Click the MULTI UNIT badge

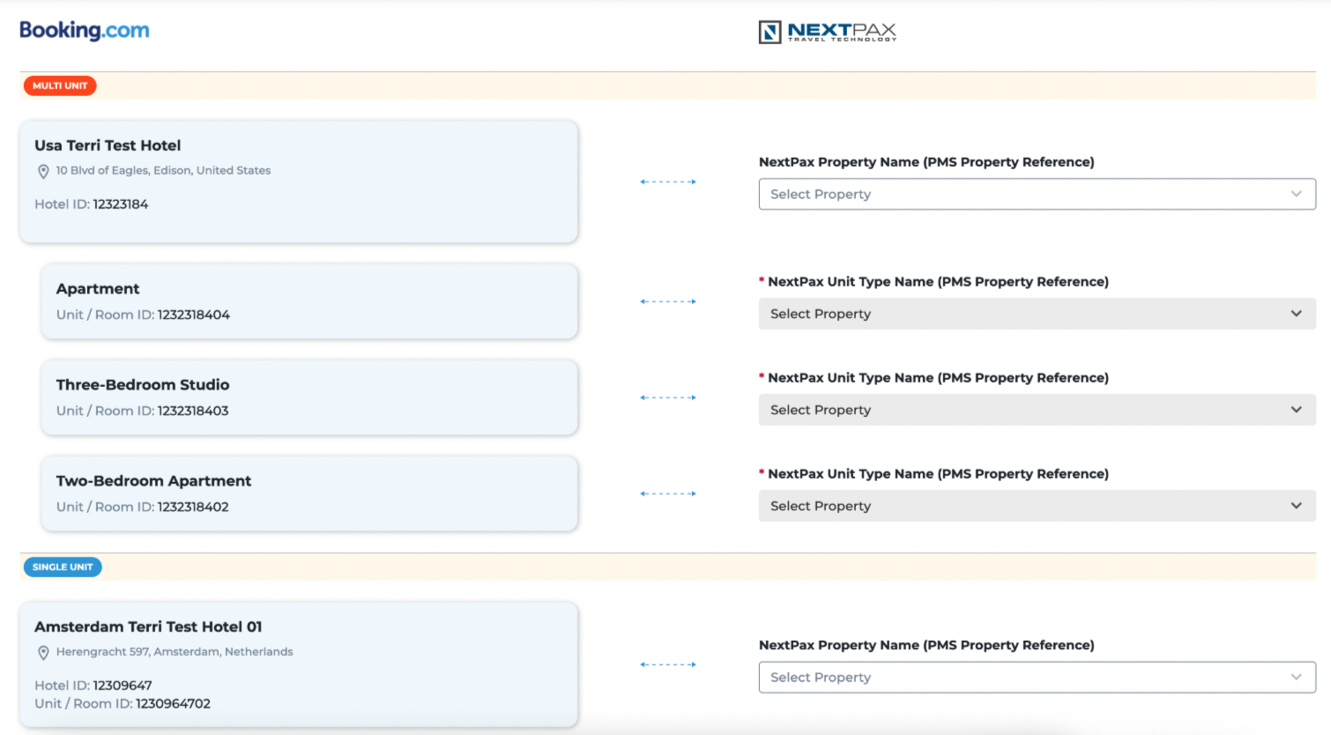click(60, 85)
